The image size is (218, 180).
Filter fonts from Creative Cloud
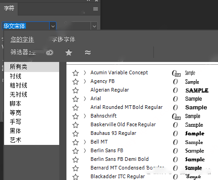pos(50,52)
